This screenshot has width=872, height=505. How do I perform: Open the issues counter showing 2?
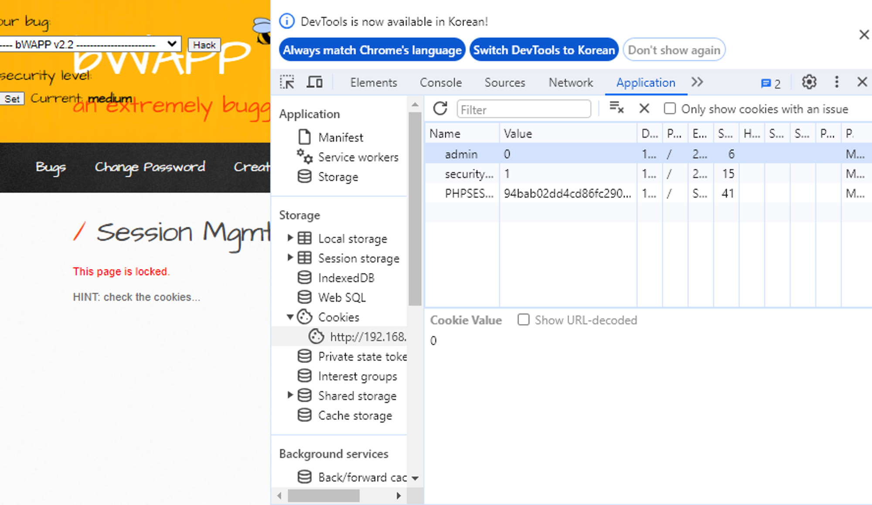coord(771,83)
